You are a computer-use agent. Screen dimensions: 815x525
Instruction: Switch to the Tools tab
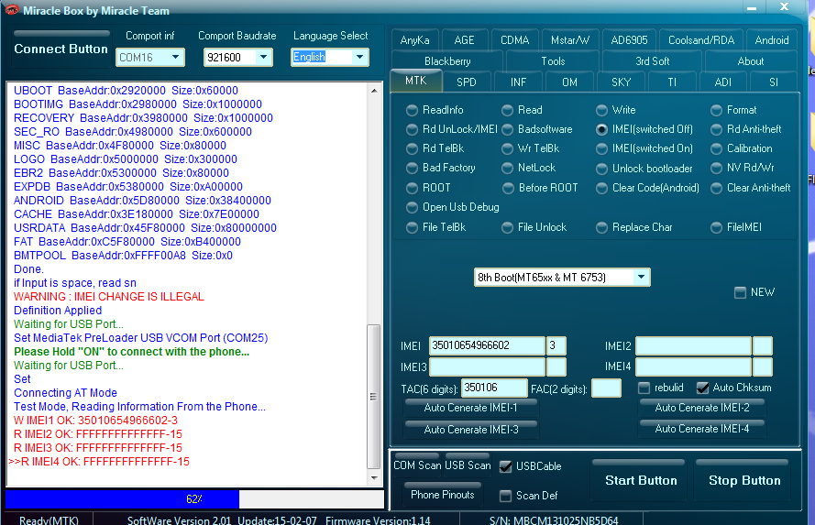553,61
